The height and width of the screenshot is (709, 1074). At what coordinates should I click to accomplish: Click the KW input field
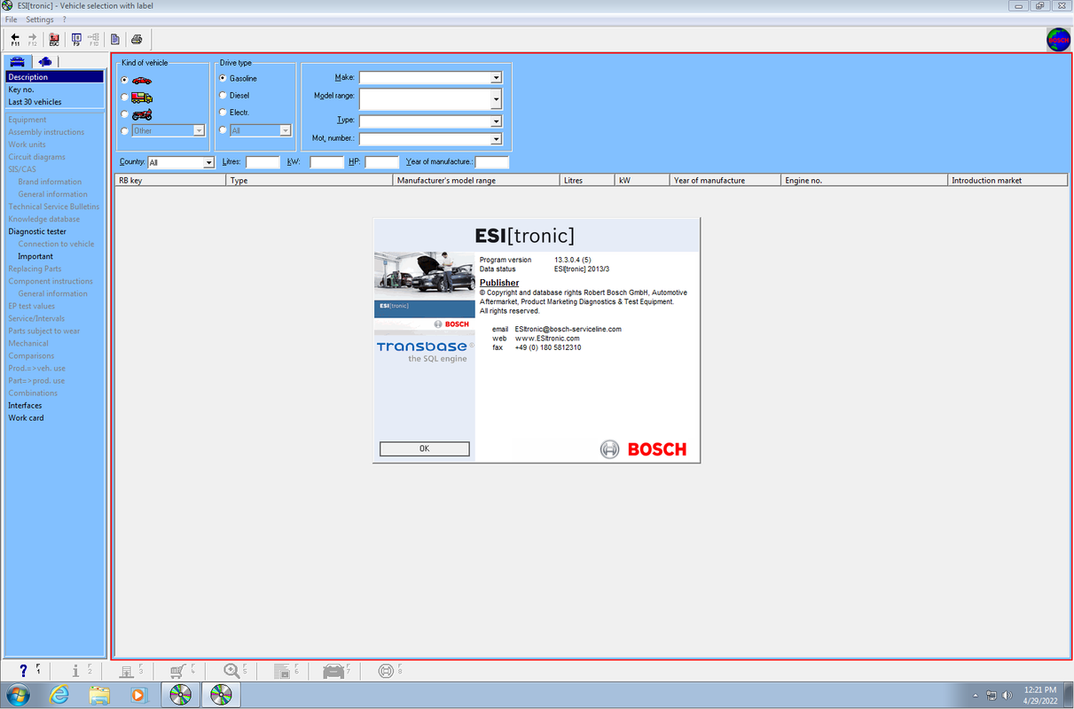click(326, 163)
